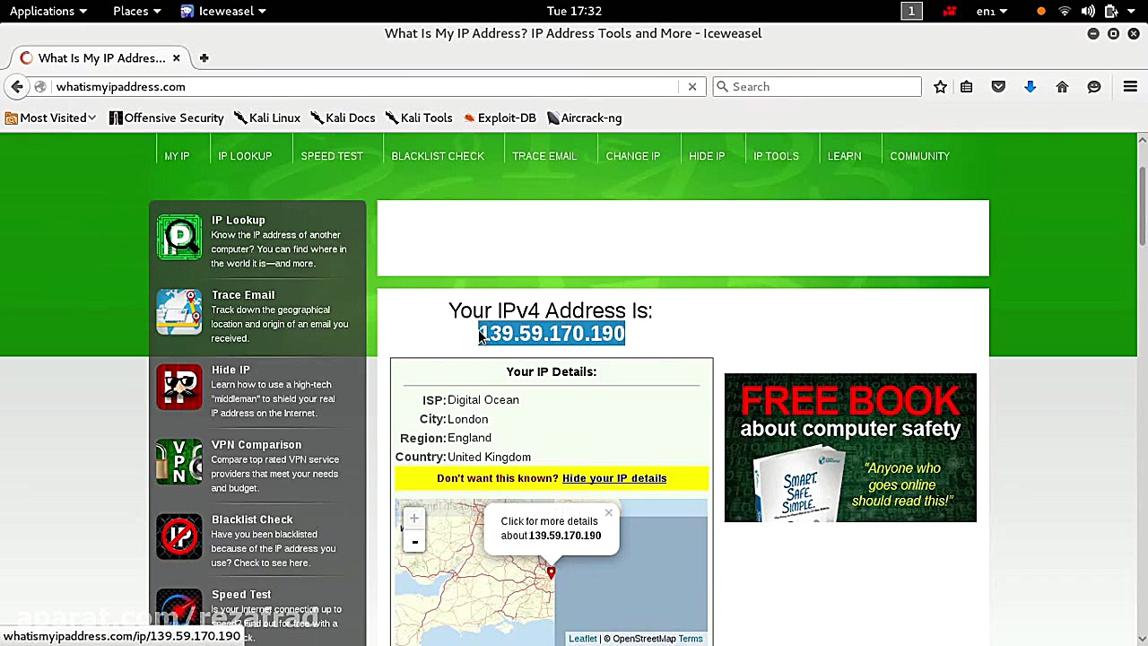
Task: Open a new tab with plus button
Action: coord(204,57)
